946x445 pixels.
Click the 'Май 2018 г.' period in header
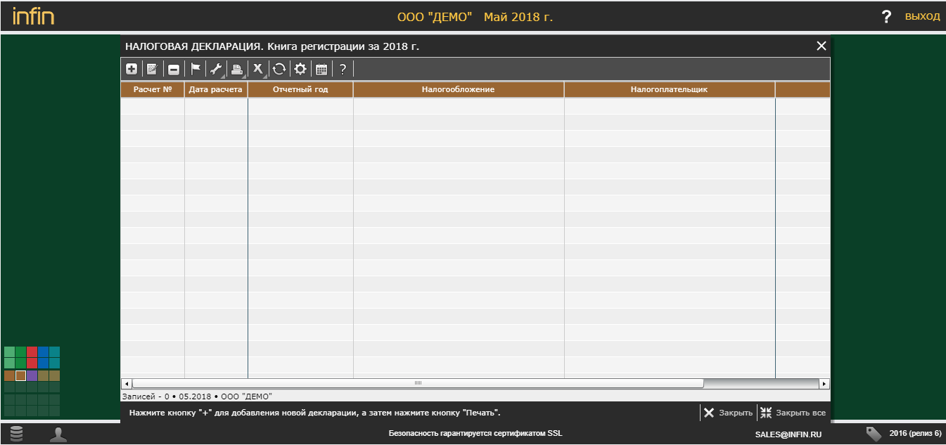pyautogui.click(x=518, y=17)
